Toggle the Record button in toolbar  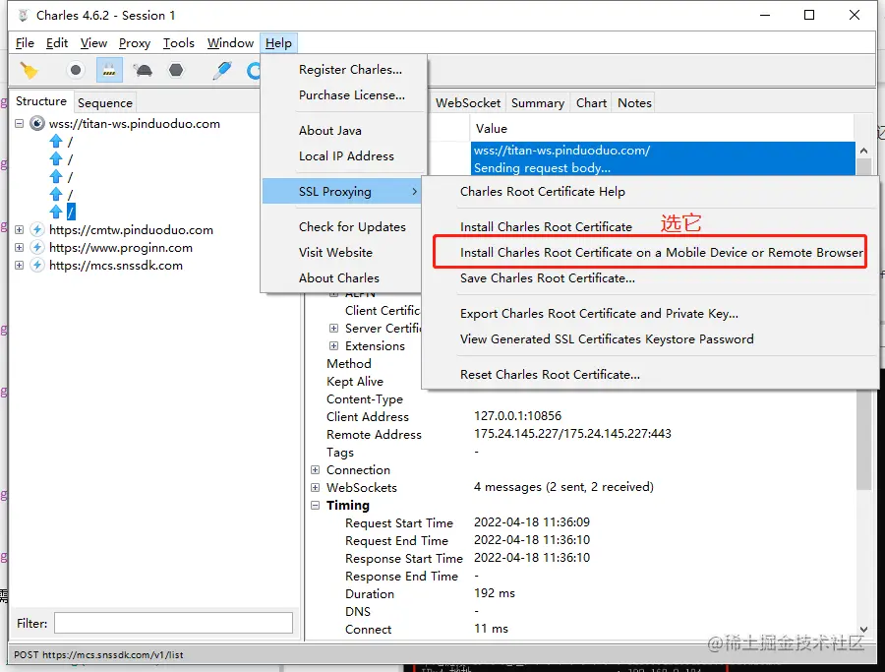[75, 70]
